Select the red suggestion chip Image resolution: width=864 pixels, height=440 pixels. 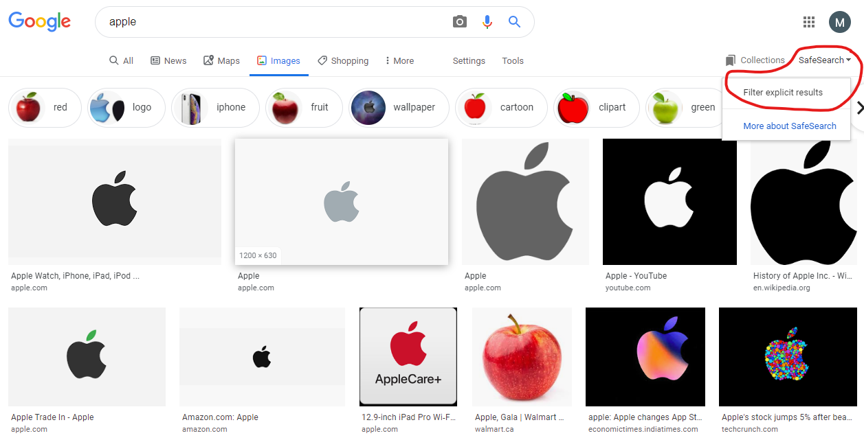click(45, 108)
